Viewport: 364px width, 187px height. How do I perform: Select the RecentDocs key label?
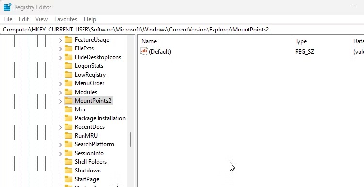(90, 127)
